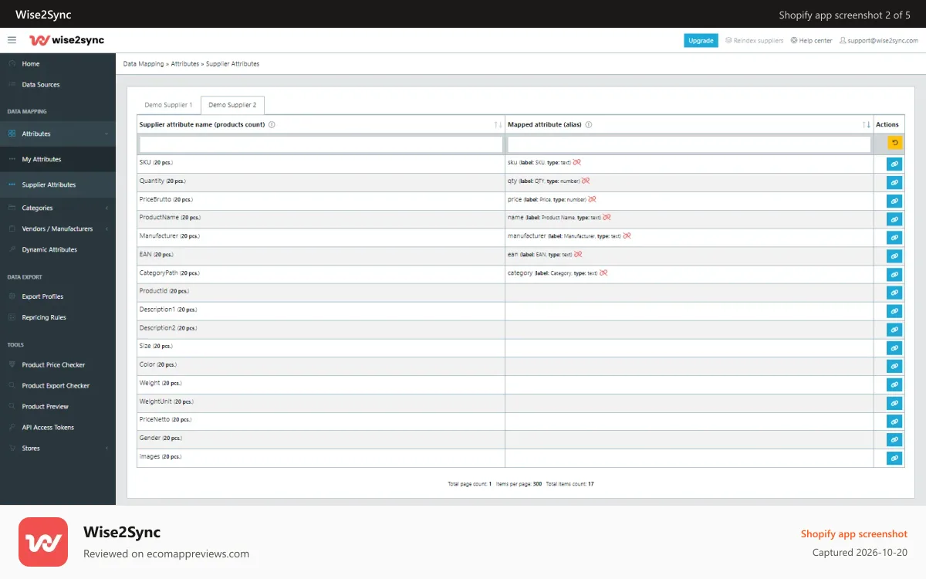Sort by Supplier attribute name column
This screenshot has width=926, height=579.
pos(498,124)
